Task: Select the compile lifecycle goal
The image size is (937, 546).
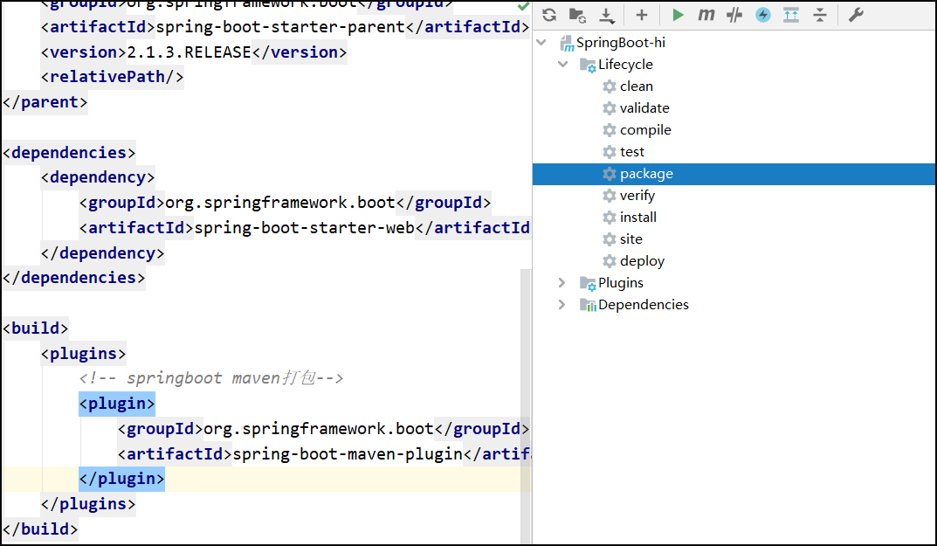Action: 645,130
